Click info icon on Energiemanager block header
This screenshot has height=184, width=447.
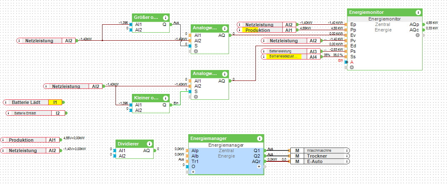click(x=260, y=138)
